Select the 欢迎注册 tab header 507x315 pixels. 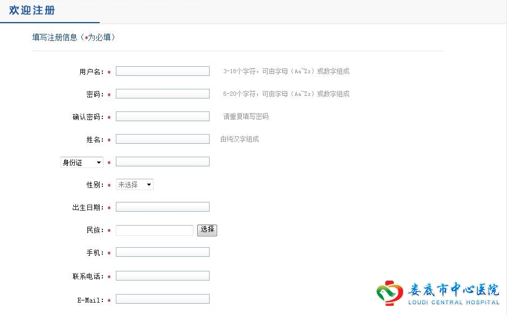[32, 10]
